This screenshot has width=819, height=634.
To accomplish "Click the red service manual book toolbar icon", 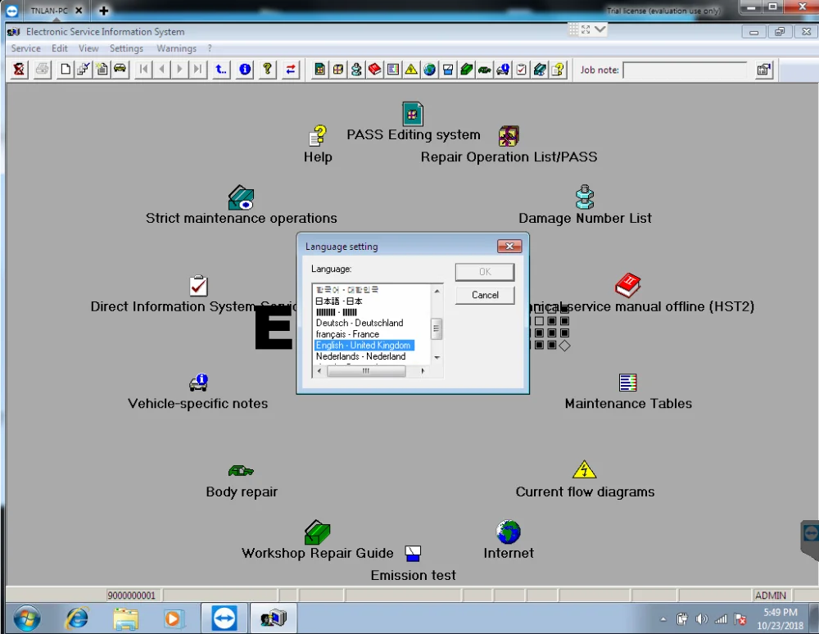I will [x=374, y=70].
